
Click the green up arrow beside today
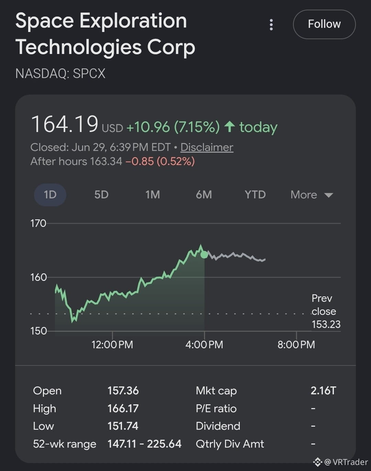coord(229,127)
